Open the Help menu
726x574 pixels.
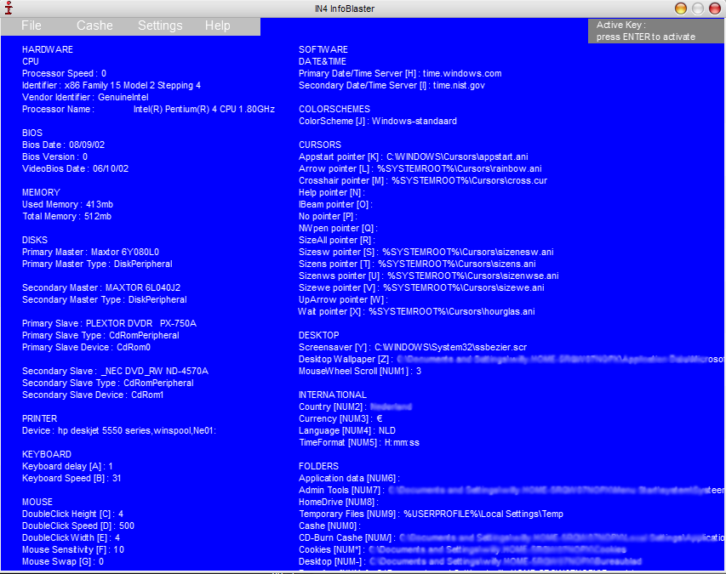217,26
